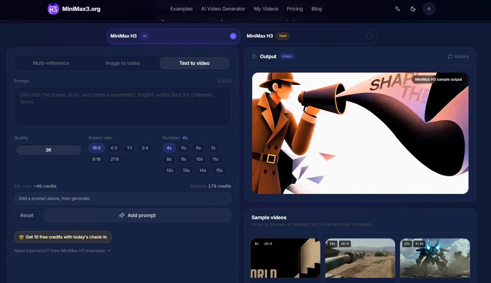Switch to Text to video tab
The width and height of the screenshot is (491, 283).
coord(194,63)
